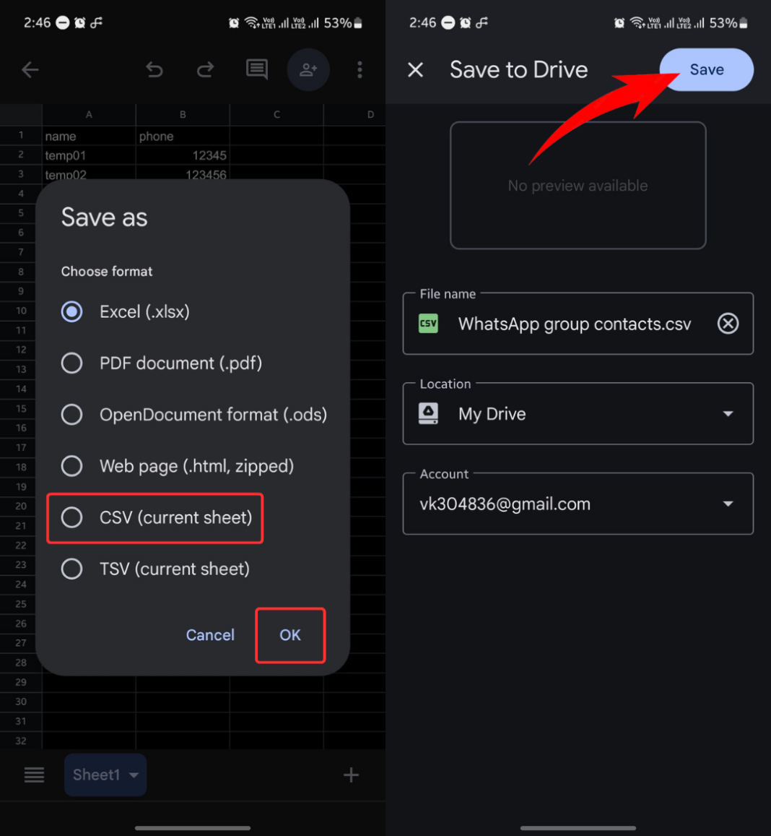Select the CSV (current sheet) format
The image size is (771, 836).
click(x=71, y=517)
